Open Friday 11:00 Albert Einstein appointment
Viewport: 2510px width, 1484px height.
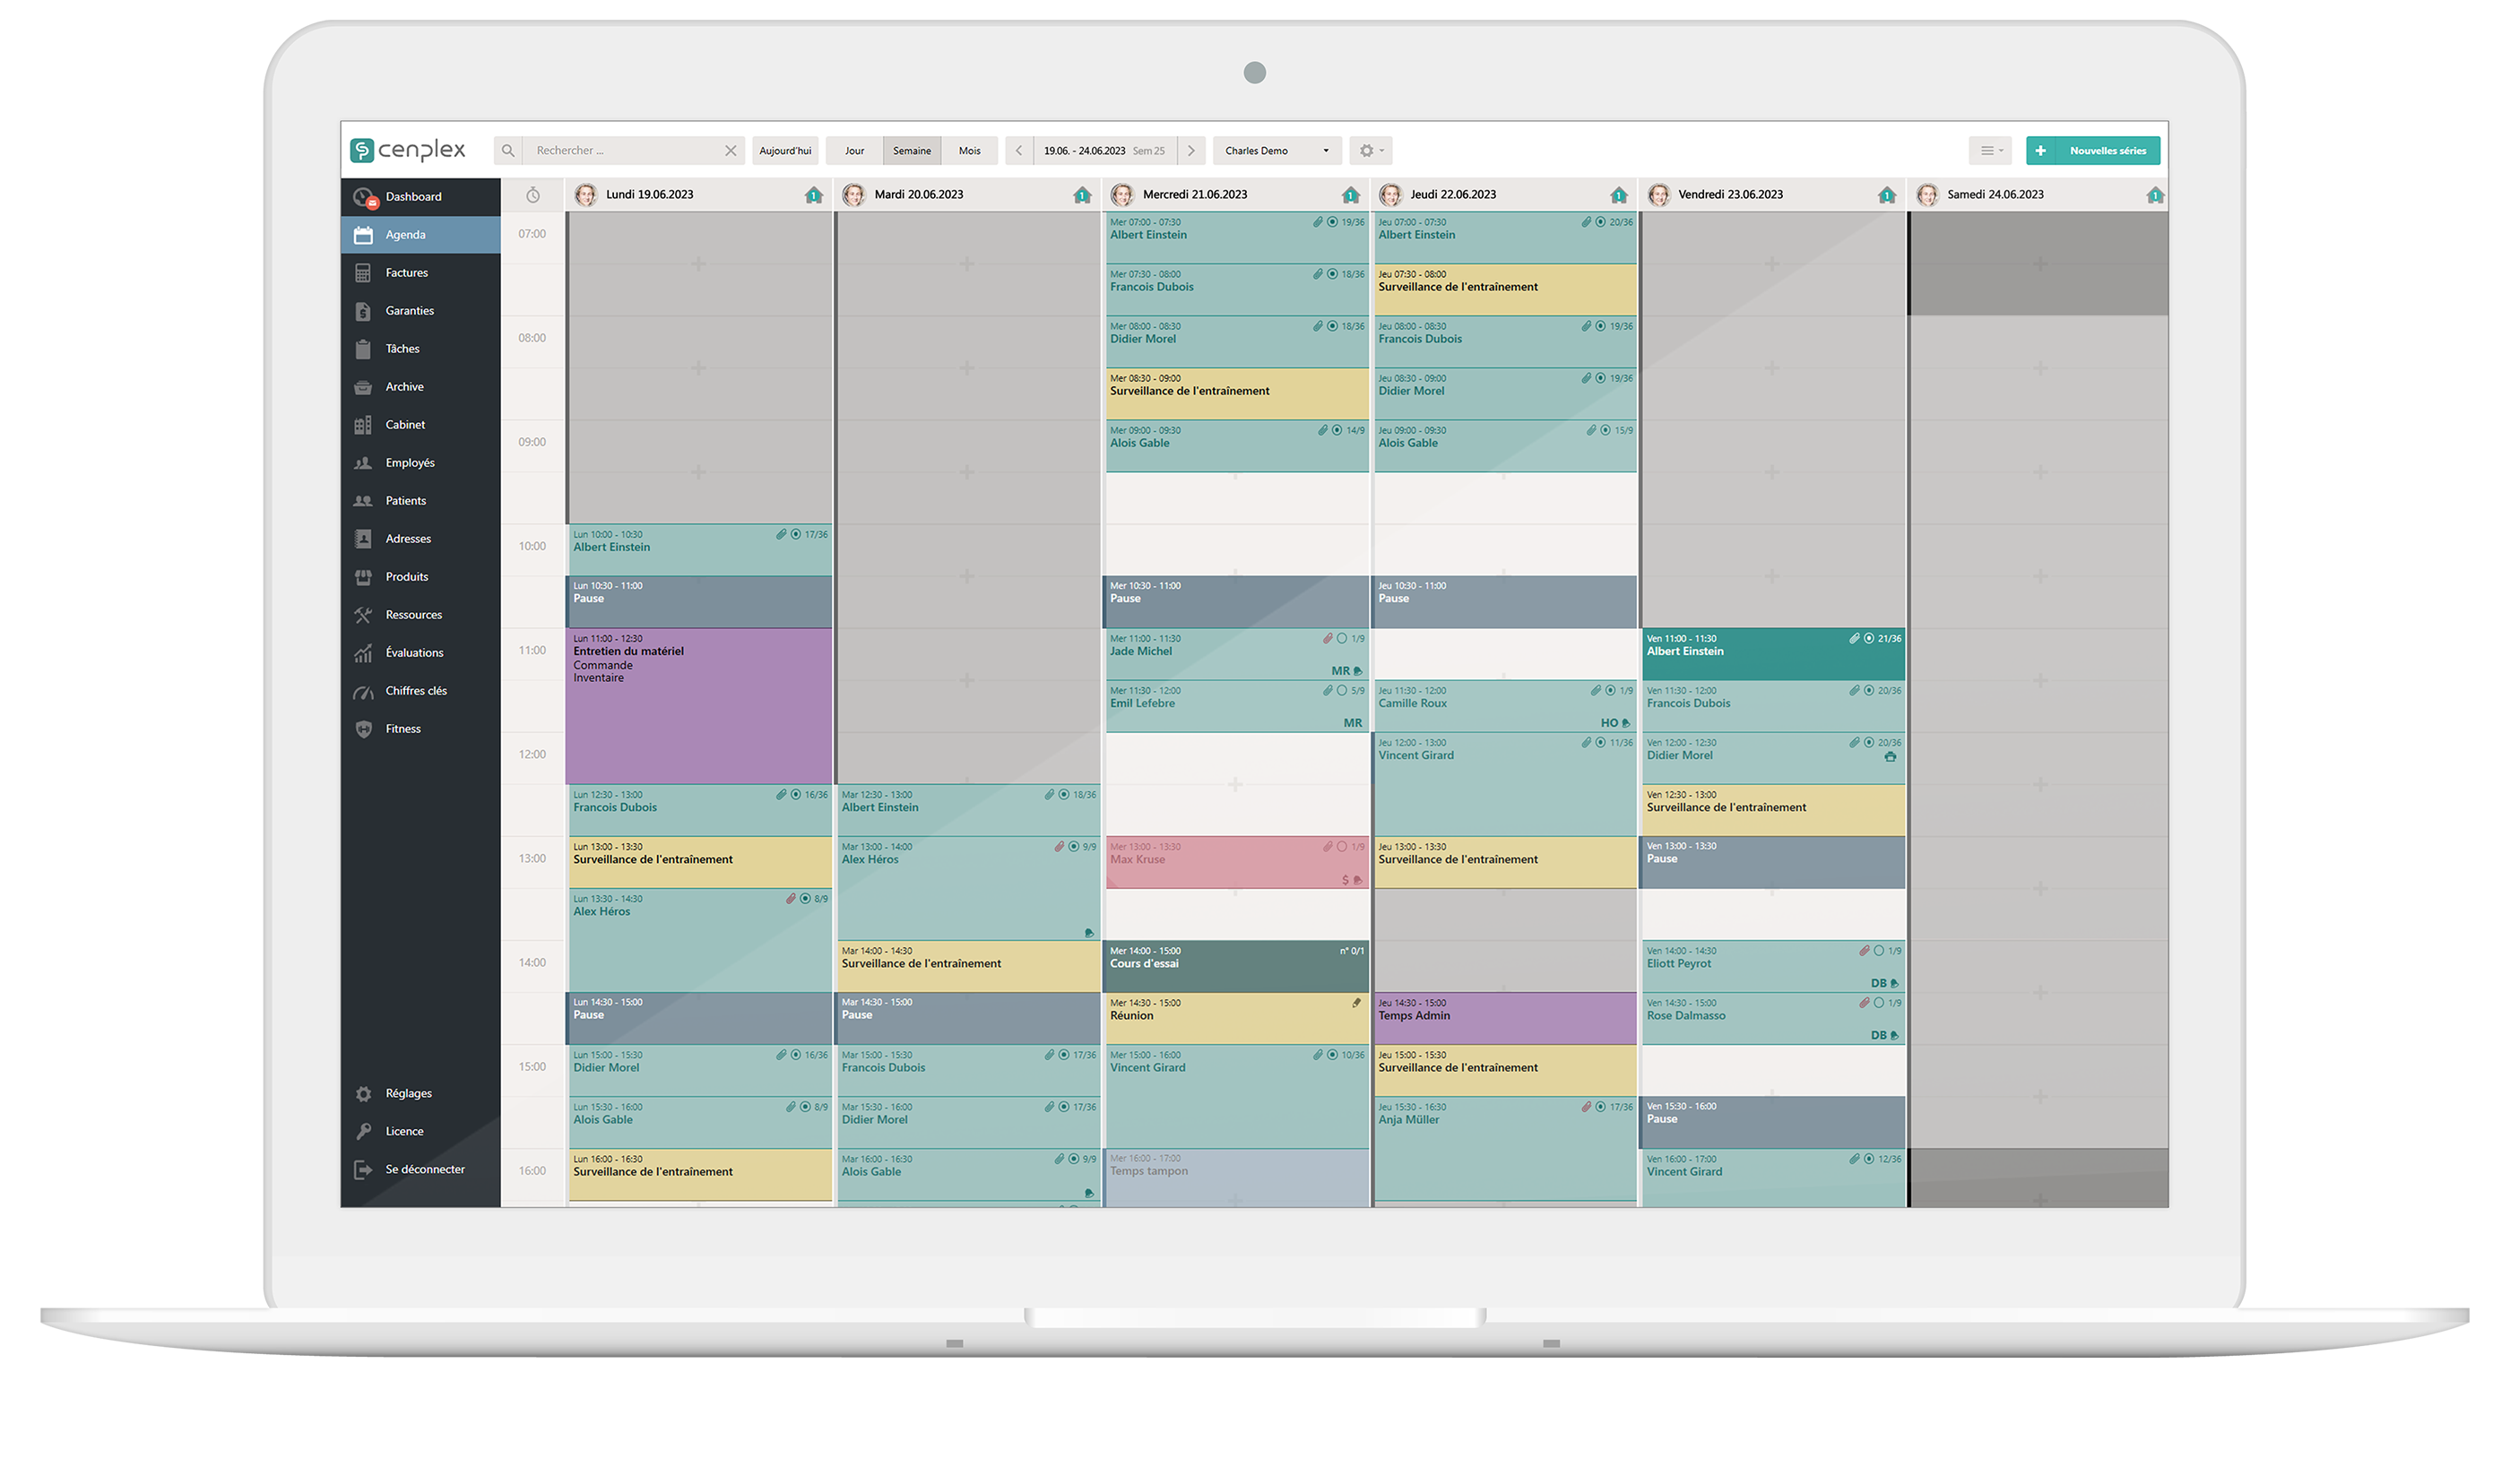pos(1773,654)
